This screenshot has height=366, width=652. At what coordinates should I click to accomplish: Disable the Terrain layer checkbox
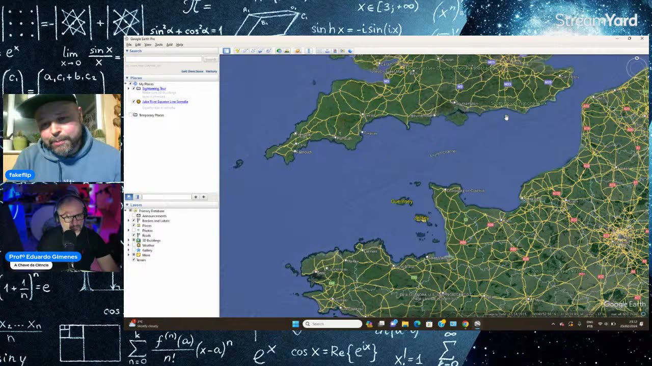coord(134,260)
